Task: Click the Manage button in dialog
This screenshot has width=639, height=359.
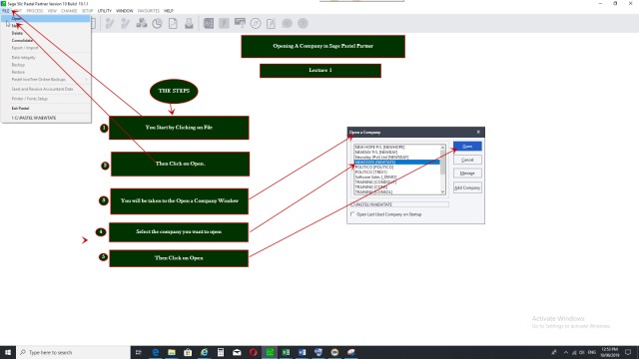Action: click(467, 173)
